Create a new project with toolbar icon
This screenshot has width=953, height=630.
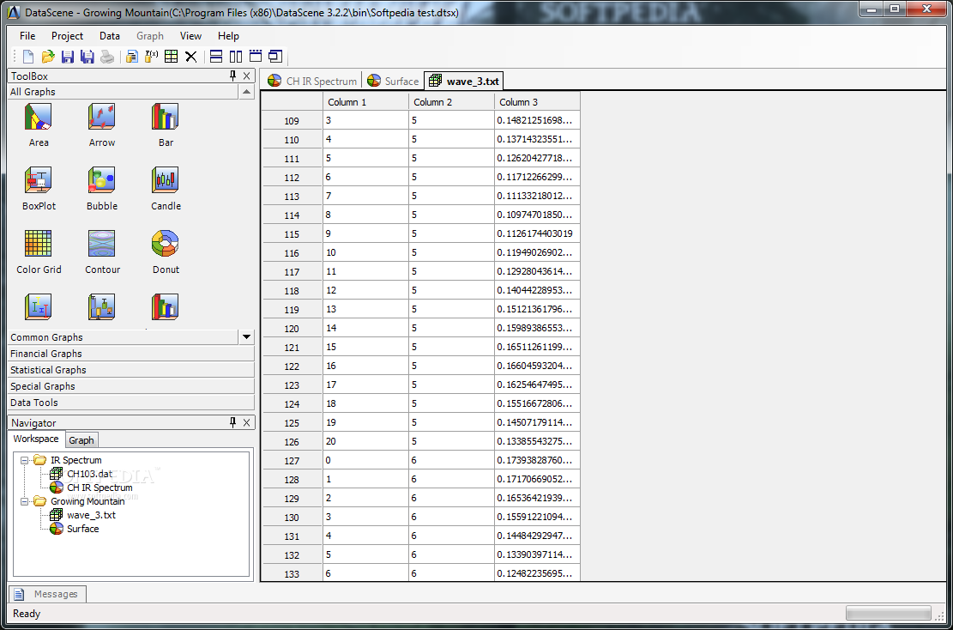(28, 57)
